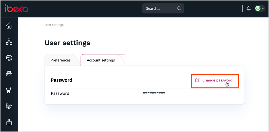269x132 pixels.
Task: Expand the user menu chevron
Action: click(x=263, y=8)
